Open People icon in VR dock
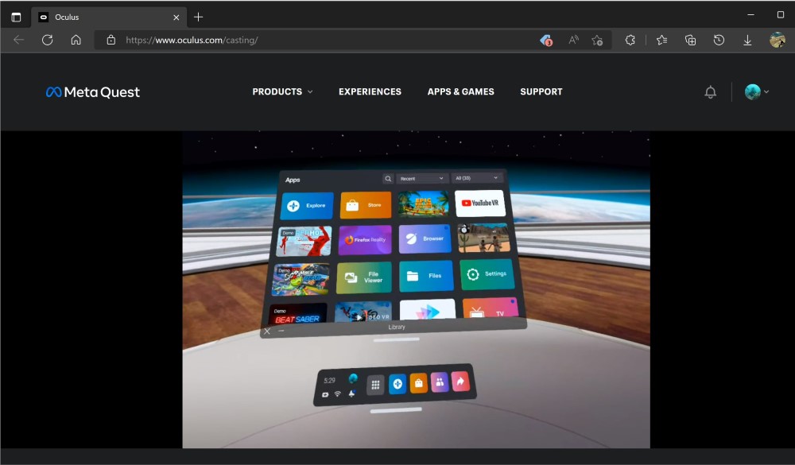This screenshot has height=465, width=795. [x=440, y=382]
